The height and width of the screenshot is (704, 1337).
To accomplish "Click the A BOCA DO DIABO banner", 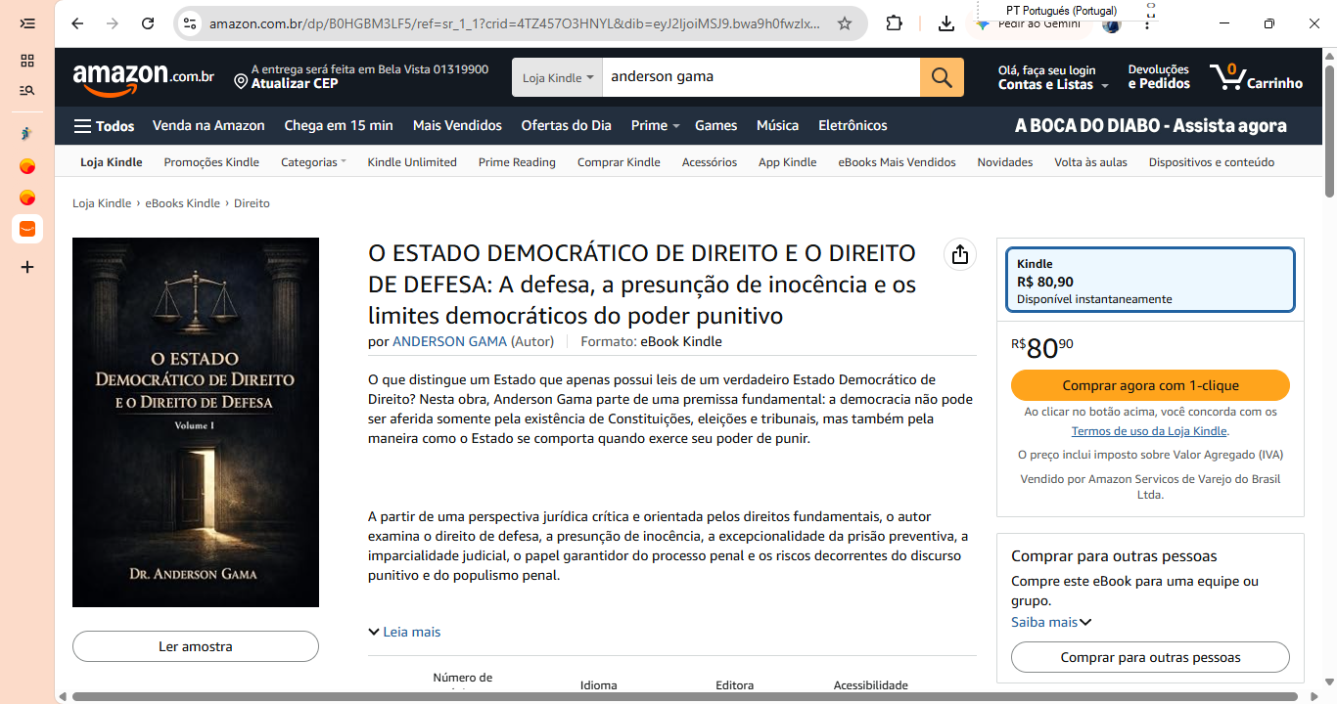I will click(1151, 126).
